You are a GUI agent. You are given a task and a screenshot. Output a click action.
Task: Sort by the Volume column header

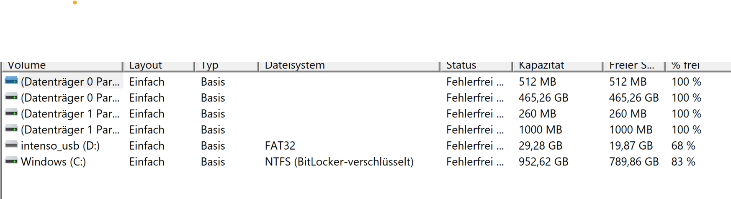pyautogui.click(x=63, y=66)
